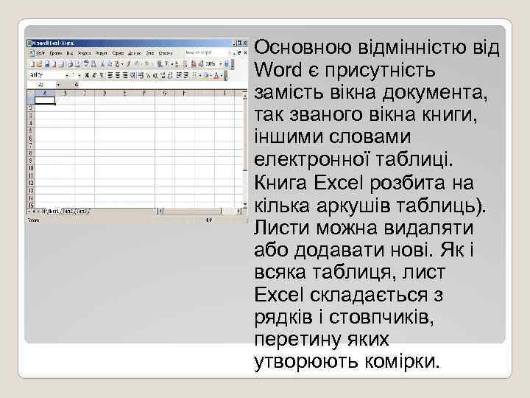Click the Fill Color bucket swatch

(x=206, y=75)
